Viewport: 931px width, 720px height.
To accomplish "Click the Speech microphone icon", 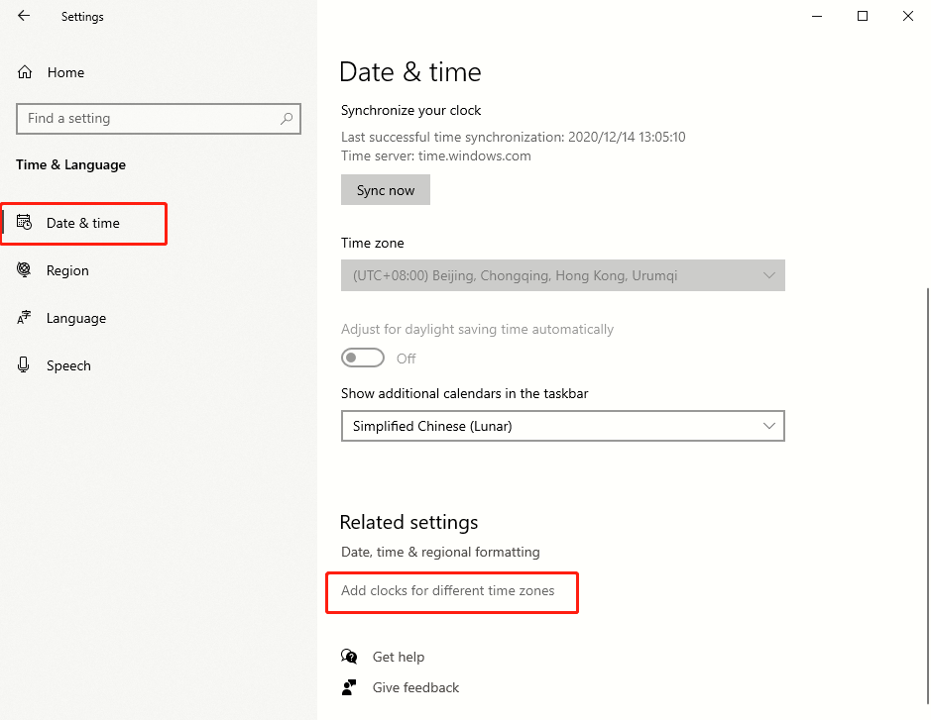I will (24, 364).
